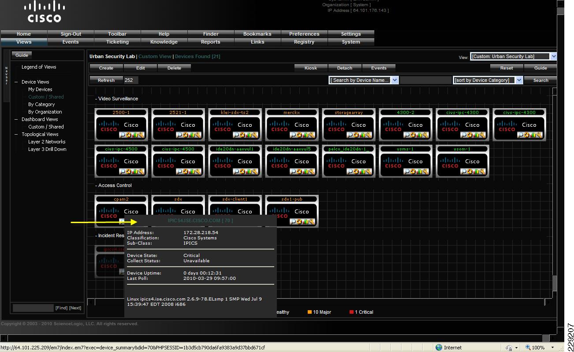Collapse the Dashboard Views tree node
Viewport: 574px width, 352px height.
click(x=16, y=119)
